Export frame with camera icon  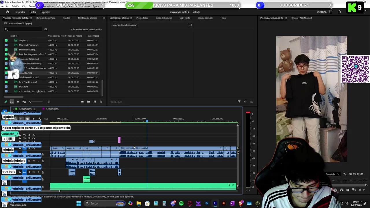click(348, 190)
